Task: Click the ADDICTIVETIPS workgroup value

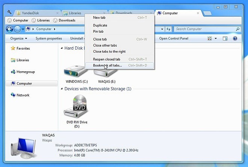Action: (x=85, y=145)
